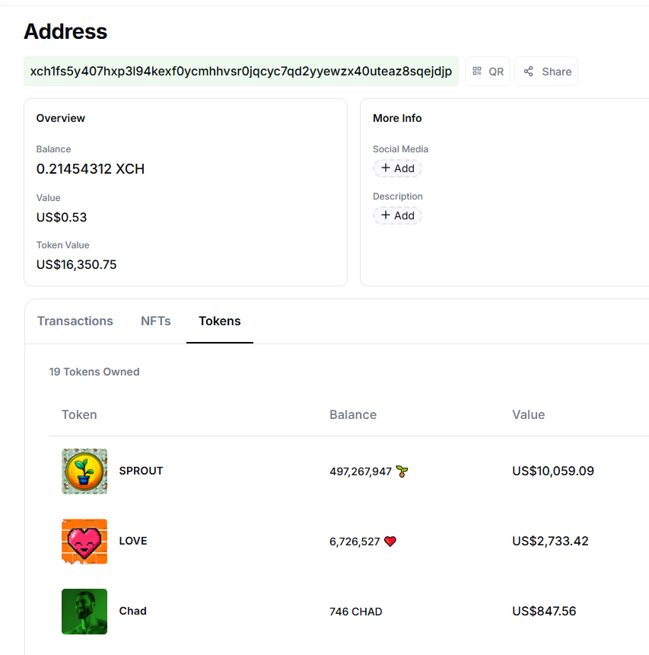The width and height of the screenshot is (649, 655).
Task: Click the Balance column header
Action: pyautogui.click(x=353, y=415)
